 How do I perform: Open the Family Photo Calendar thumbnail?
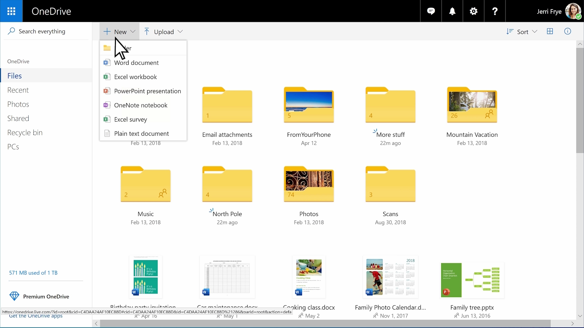click(390, 277)
